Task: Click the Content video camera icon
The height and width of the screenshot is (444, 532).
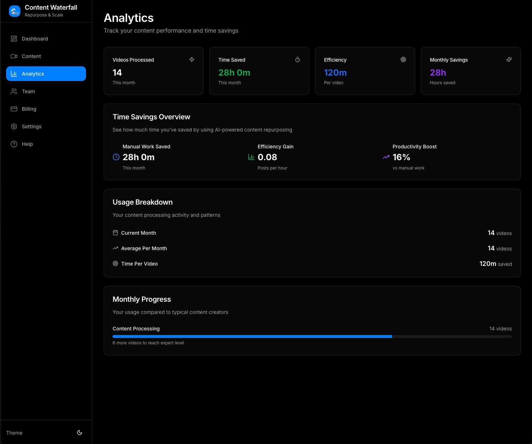Action: (x=14, y=56)
